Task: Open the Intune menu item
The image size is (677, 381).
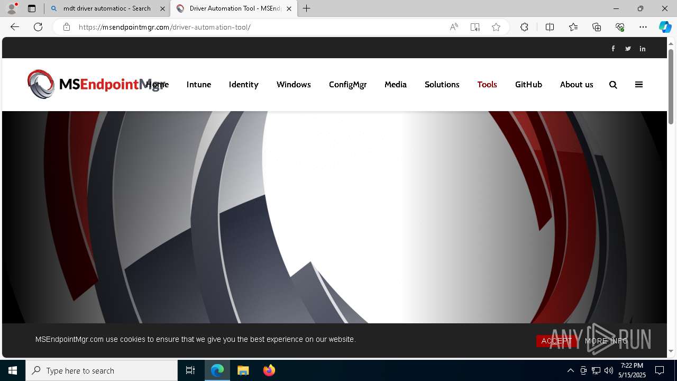Action: 199,85
